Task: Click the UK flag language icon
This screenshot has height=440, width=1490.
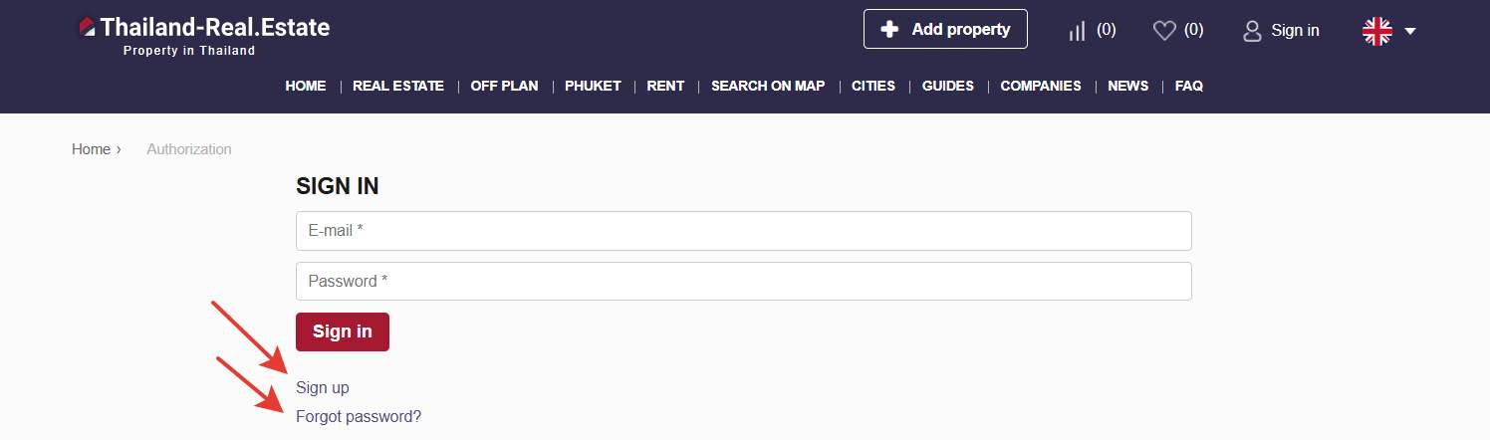Action: point(1376,31)
